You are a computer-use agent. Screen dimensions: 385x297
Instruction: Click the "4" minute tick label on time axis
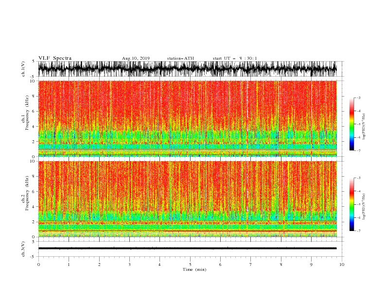point(159,264)
